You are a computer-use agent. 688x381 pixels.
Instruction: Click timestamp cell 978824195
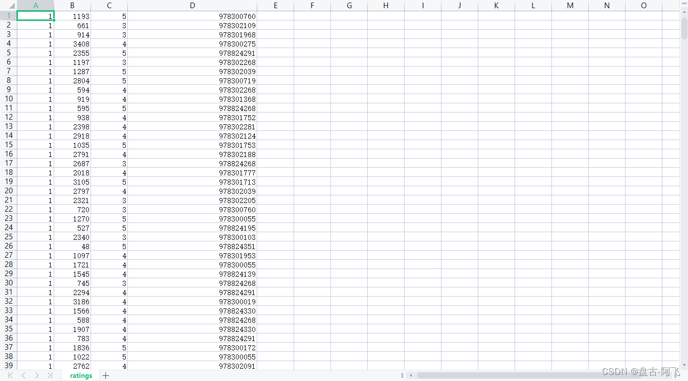[x=192, y=228]
